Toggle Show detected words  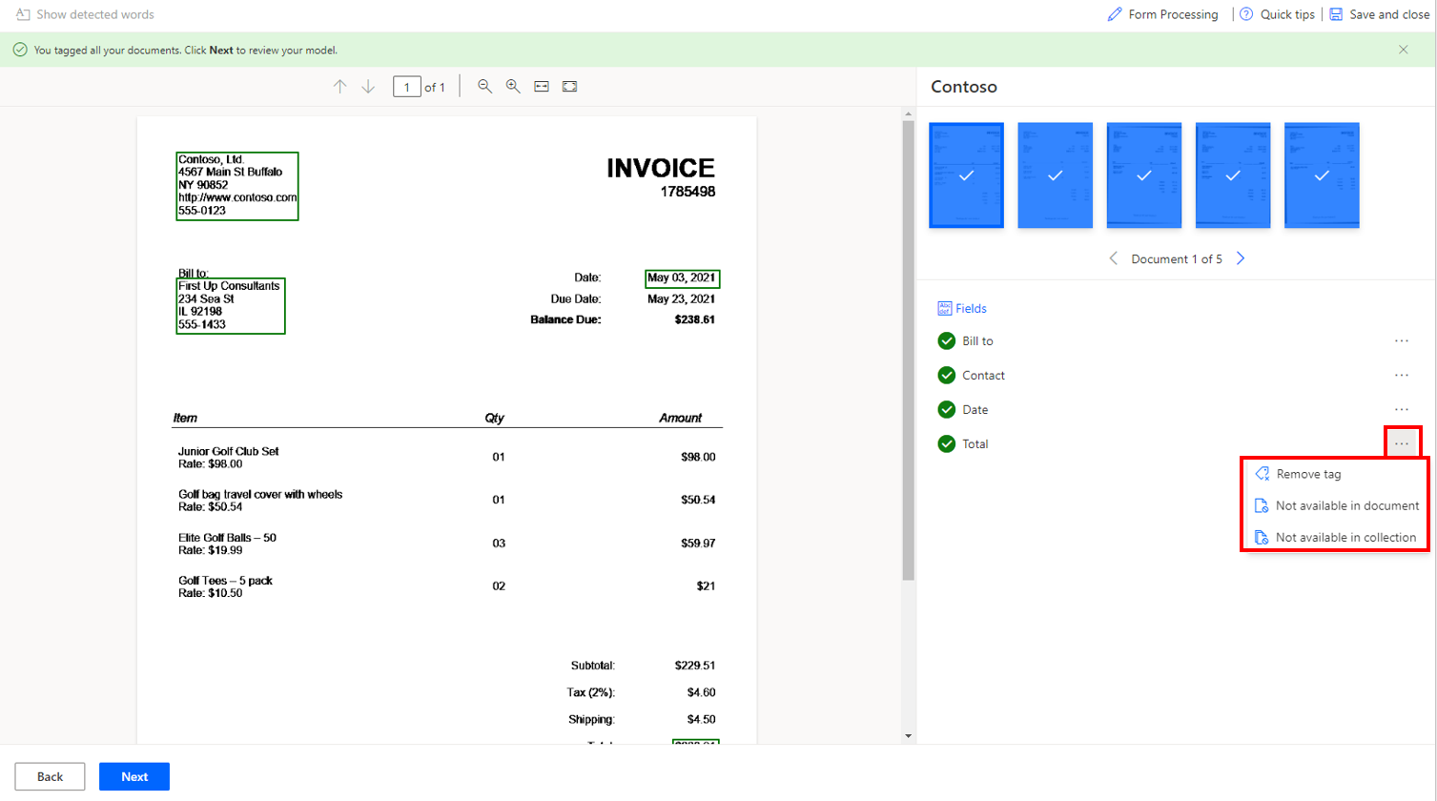point(85,14)
